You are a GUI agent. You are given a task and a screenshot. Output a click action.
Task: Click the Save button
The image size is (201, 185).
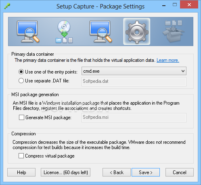point(146,172)
